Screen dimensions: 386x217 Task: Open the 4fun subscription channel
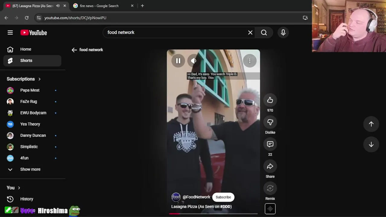coord(33,158)
